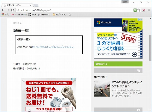Close the Microsoft ad with the X icon
152x112 pixels.
(x=141, y=20)
